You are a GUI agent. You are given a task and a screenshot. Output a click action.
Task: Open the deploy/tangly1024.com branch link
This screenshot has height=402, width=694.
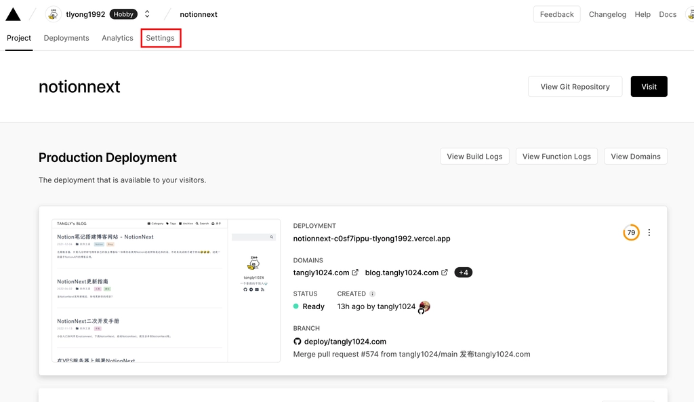tap(345, 342)
